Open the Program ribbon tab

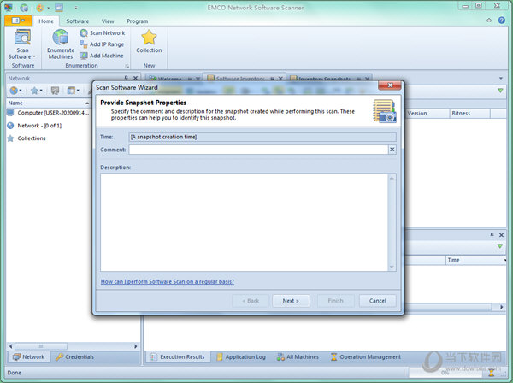pyautogui.click(x=137, y=21)
